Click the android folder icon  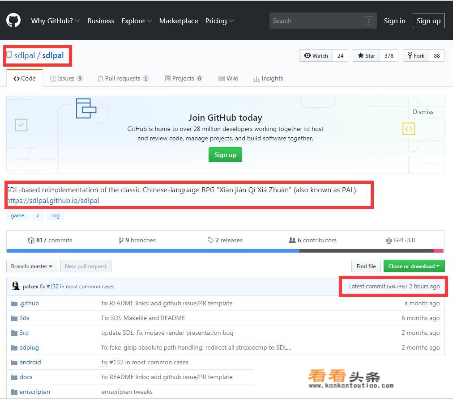coord(14,363)
